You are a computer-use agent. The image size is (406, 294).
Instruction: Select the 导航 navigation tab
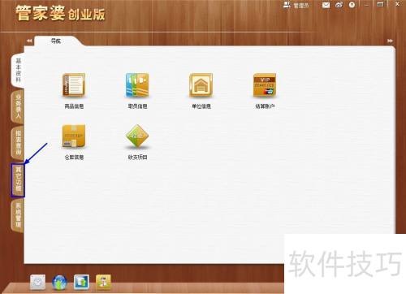[56, 41]
